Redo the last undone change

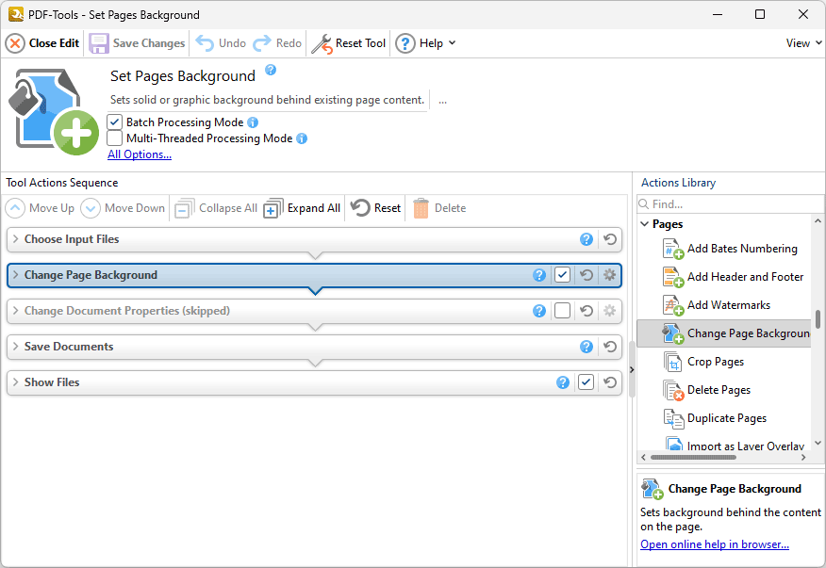(x=277, y=43)
